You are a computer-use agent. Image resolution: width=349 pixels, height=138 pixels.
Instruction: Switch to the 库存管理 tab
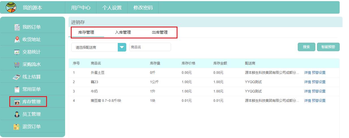[86, 32]
